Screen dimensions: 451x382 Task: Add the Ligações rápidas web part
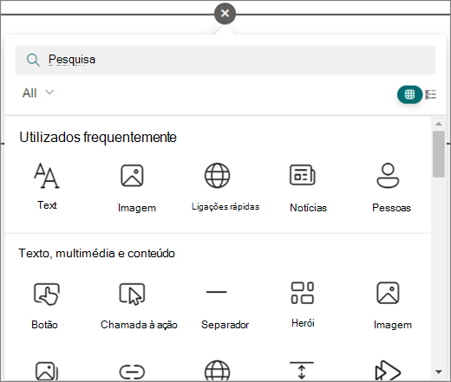click(x=225, y=187)
